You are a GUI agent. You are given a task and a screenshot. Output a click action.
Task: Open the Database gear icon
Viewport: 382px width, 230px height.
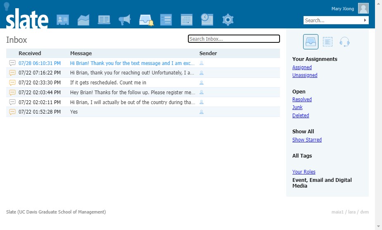click(228, 20)
